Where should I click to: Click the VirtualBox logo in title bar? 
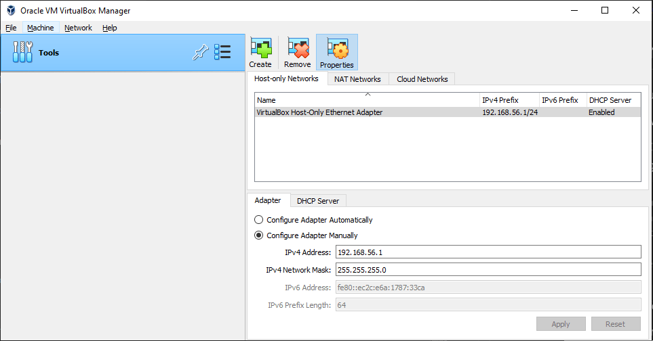(x=11, y=10)
